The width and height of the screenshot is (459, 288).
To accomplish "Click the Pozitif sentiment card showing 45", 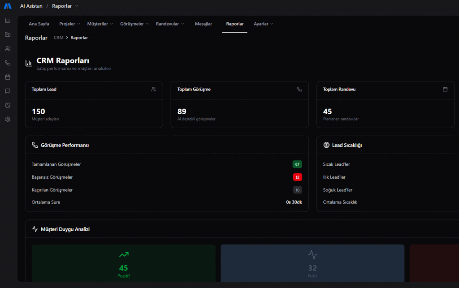I will click(124, 263).
